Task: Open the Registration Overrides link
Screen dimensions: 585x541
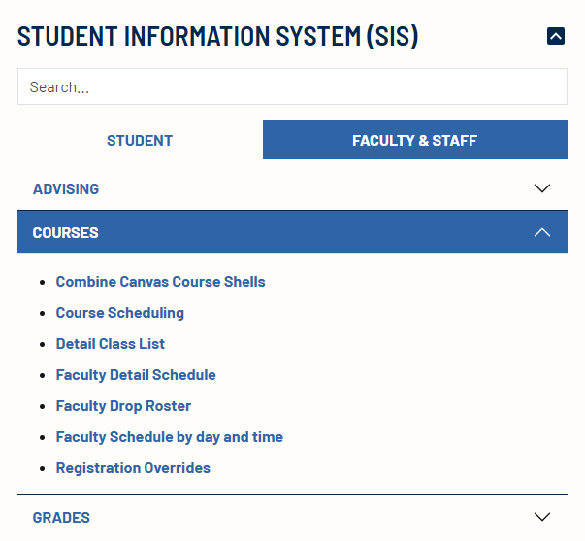Action: [x=133, y=468]
